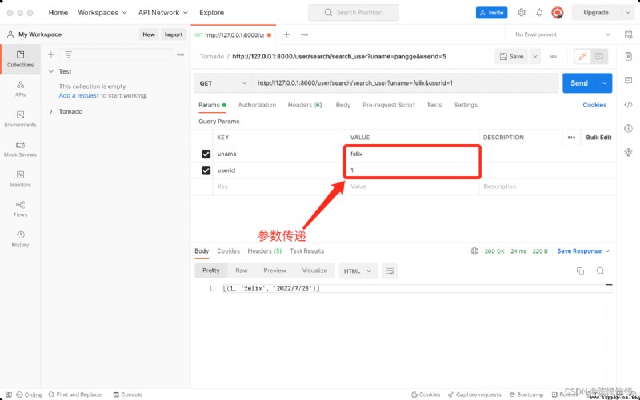Switch to the Headers (6) request tab

point(305,106)
